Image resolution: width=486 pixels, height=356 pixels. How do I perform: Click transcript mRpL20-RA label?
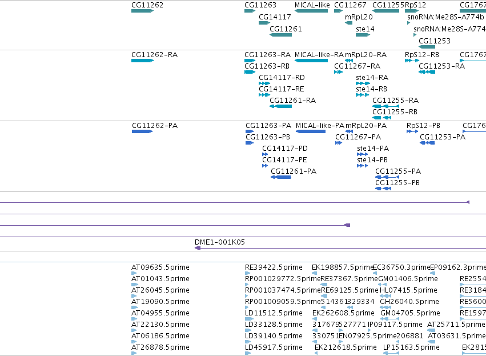pyautogui.click(x=365, y=55)
